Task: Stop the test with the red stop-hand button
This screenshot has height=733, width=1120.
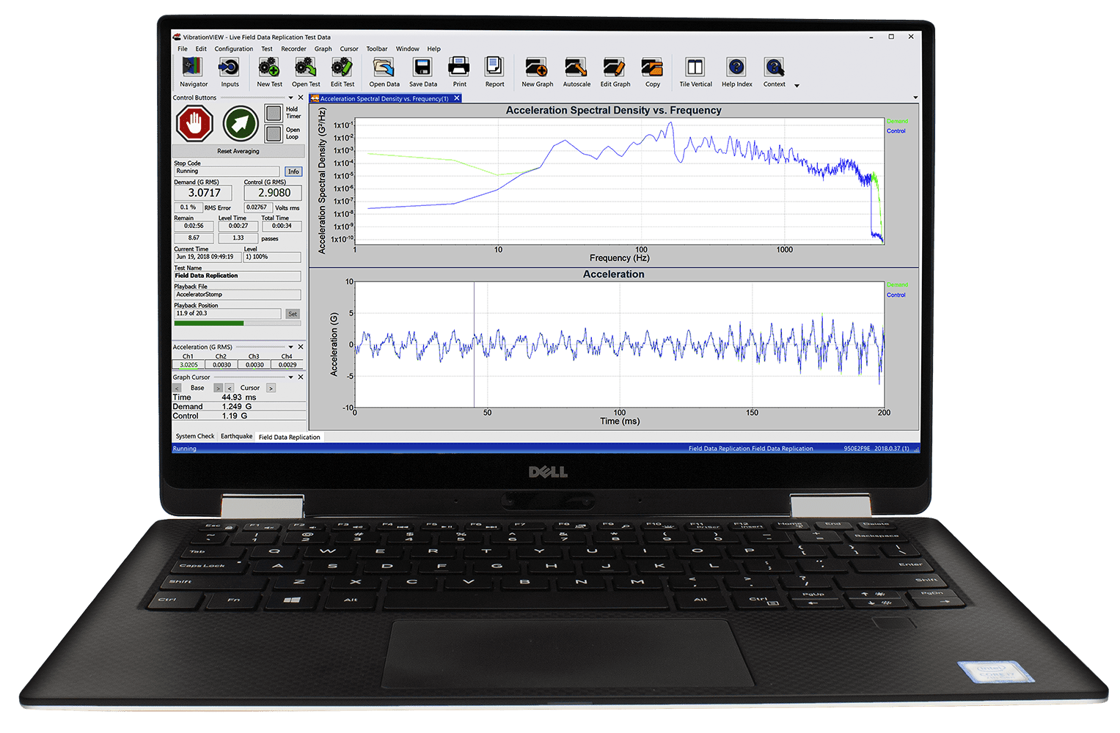Action: pyautogui.click(x=195, y=123)
